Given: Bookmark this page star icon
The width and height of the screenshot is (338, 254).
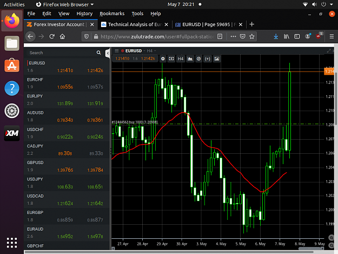Looking at the screenshot, I should (x=252, y=36).
